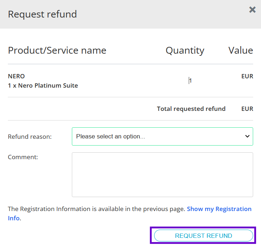Image resolution: width=261 pixels, height=245 pixels.
Task: Click the EUR value in NERO row
Action: click(247, 76)
